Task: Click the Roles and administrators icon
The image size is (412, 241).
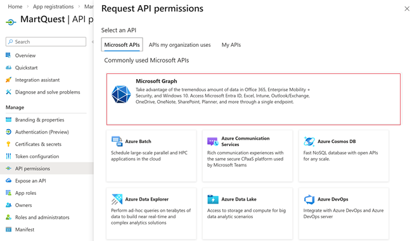Action: click(8, 217)
